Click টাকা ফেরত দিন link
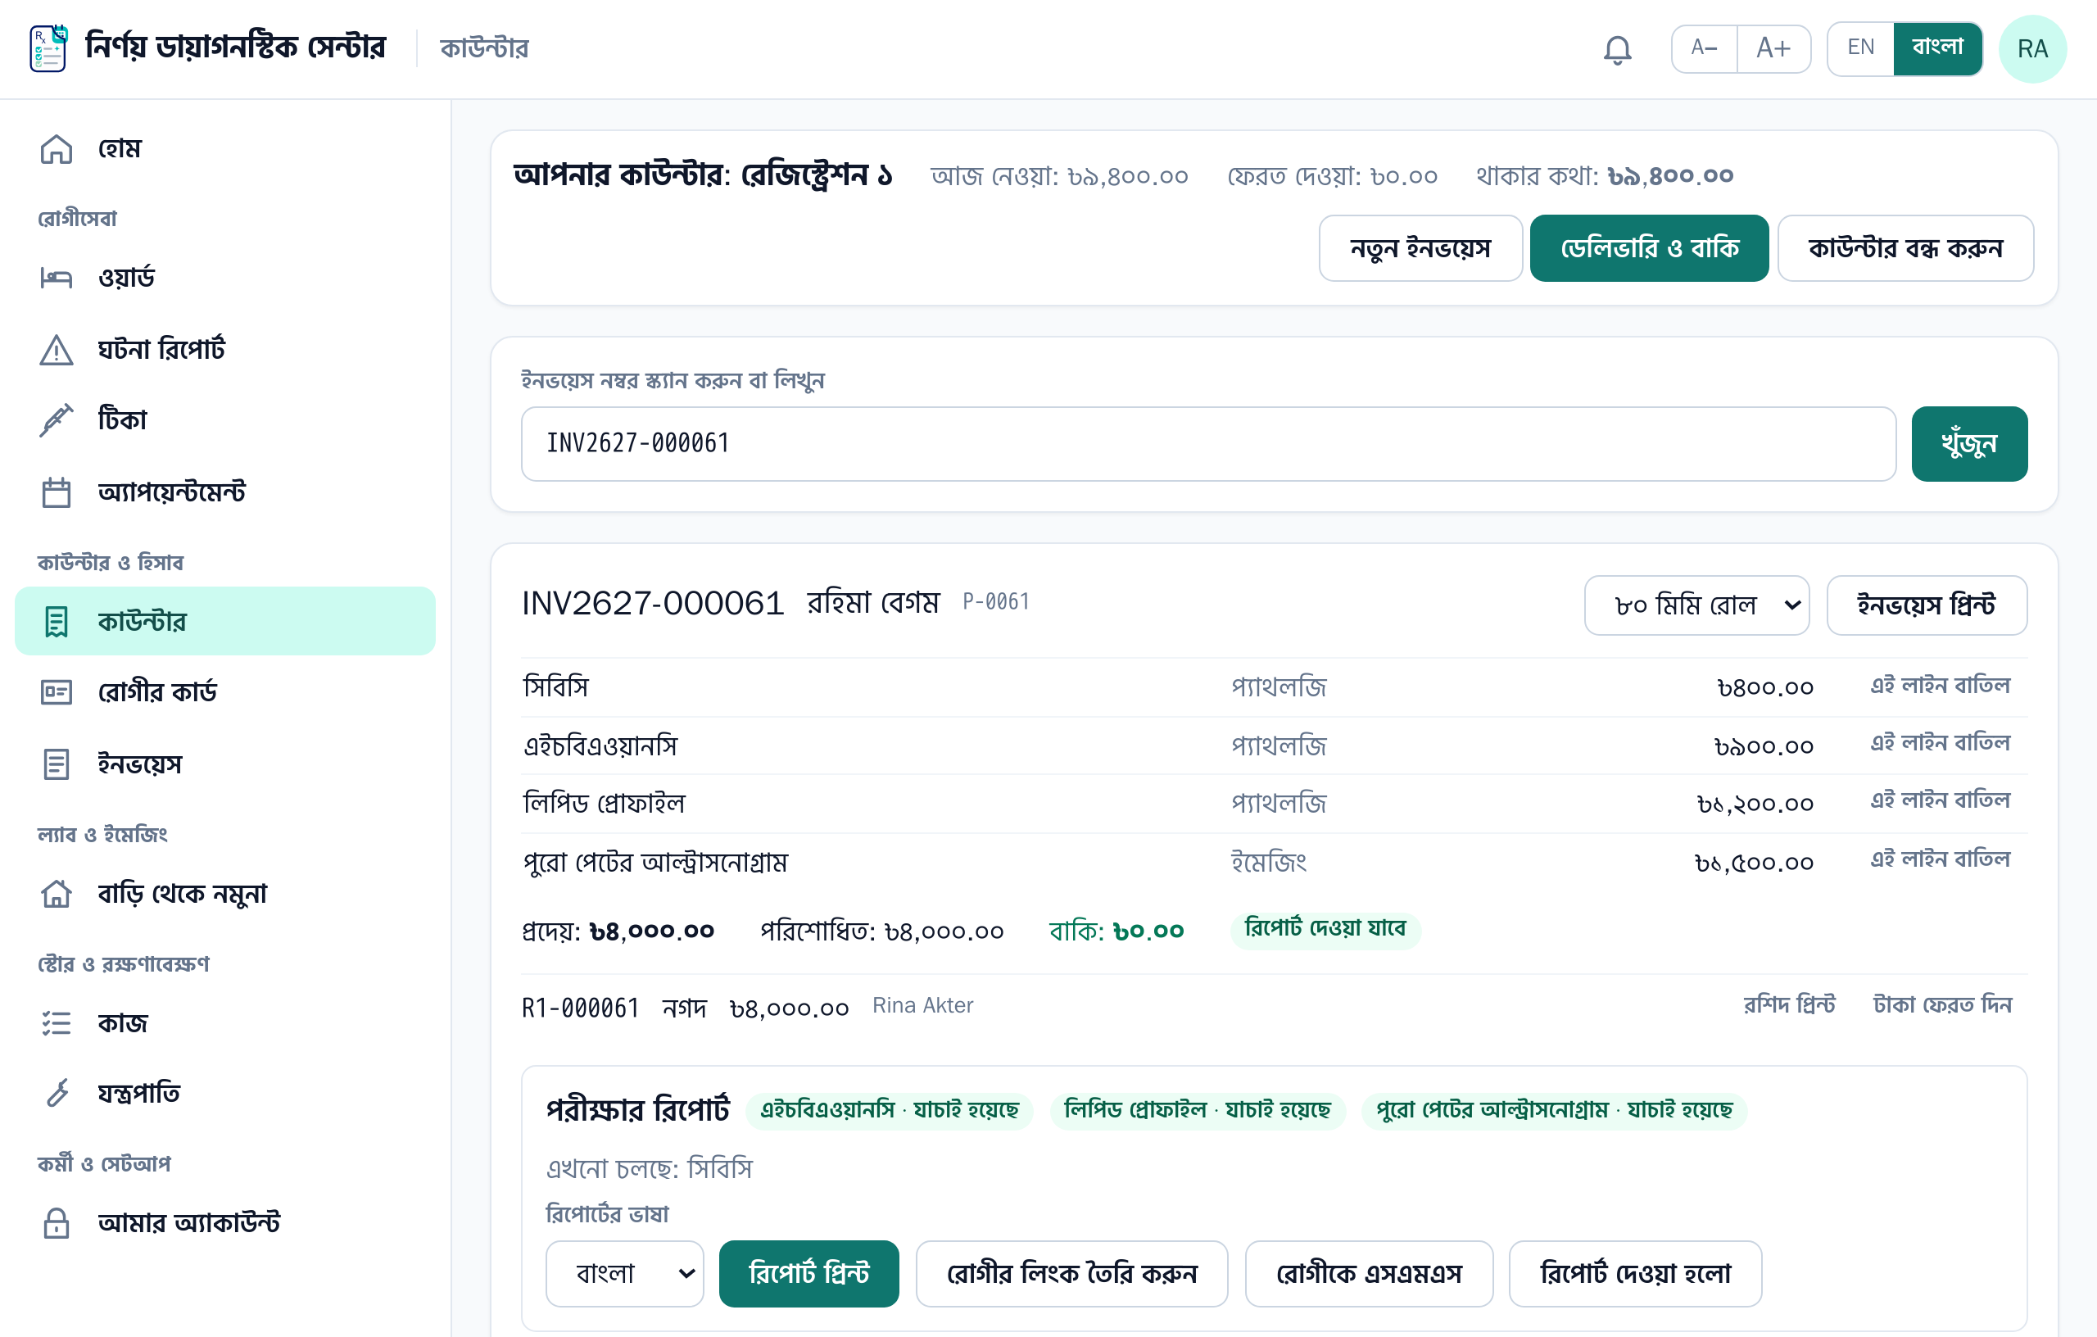The image size is (2097, 1337). [x=1942, y=1006]
